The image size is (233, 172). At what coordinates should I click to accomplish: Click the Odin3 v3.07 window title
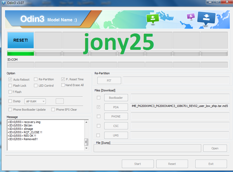click(x=16, y=3)
